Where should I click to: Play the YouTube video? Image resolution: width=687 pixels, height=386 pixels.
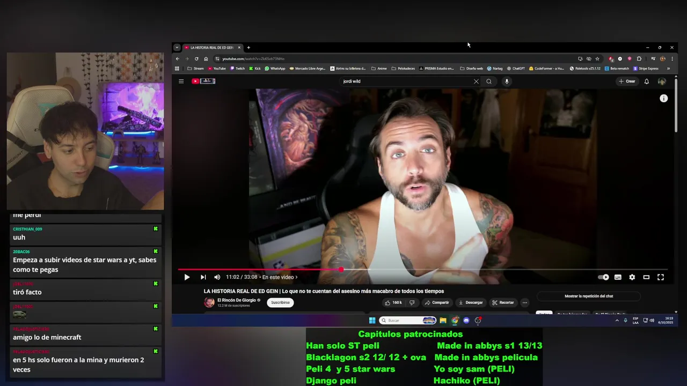[x=187, y=277]
